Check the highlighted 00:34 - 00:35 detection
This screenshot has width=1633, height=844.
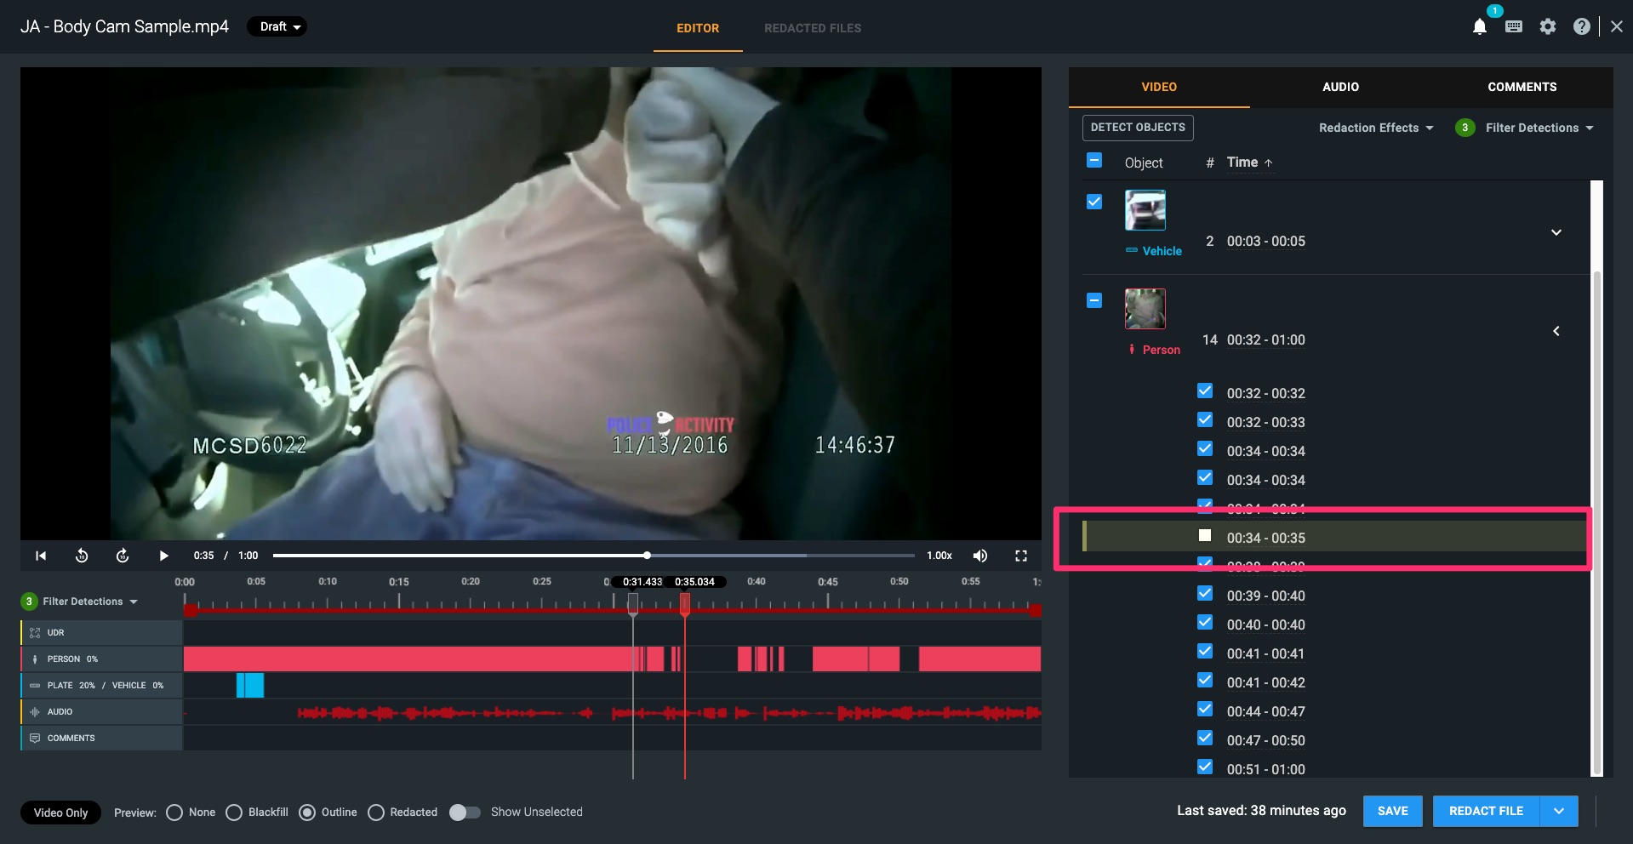(x=1204, y=535)
